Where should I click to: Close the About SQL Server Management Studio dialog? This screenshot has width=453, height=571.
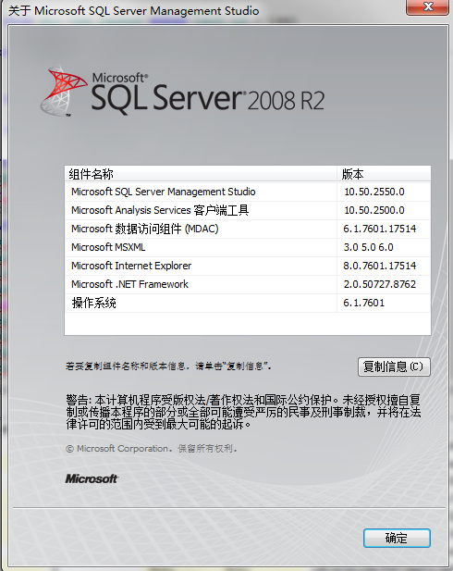[427, 6]
